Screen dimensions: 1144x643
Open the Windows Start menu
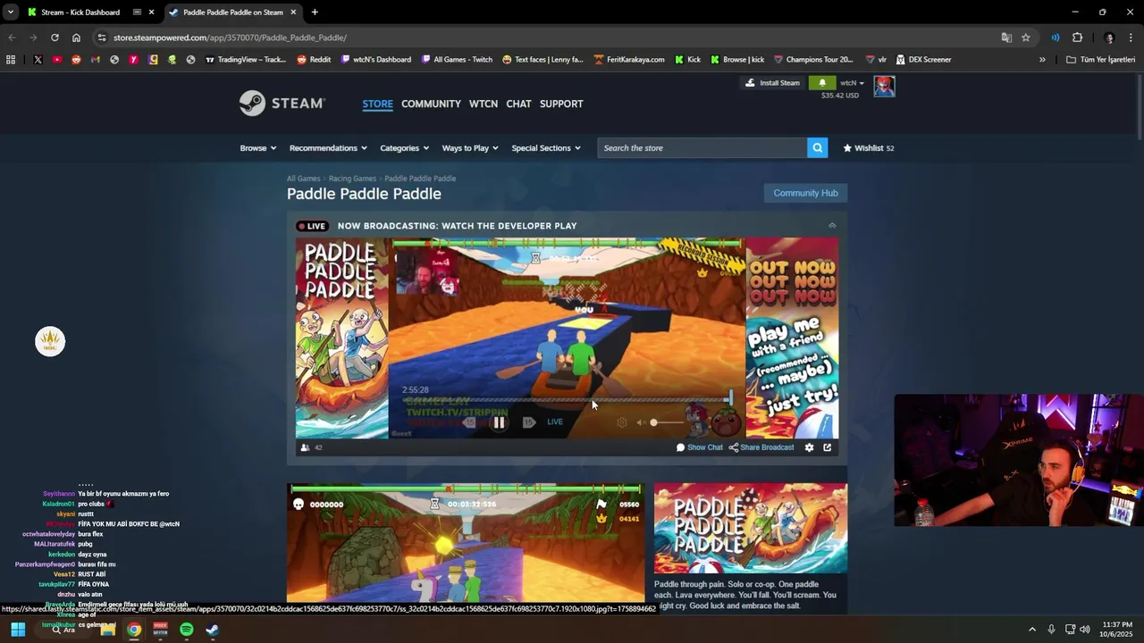(17, 630)
